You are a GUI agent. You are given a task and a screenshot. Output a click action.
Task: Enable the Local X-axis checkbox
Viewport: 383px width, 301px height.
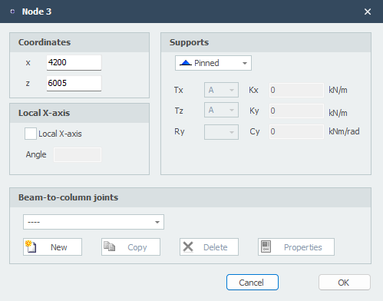(x=31, y=134)
